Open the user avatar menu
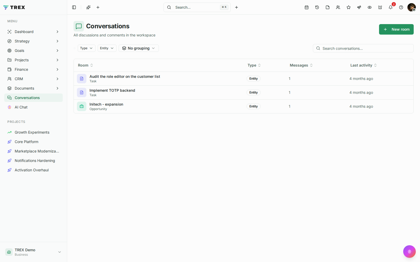420x262 pixels. tap(412, 7)
